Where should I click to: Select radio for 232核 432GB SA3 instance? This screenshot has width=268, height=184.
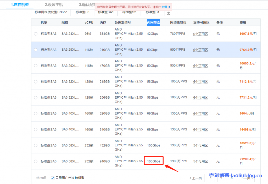click(x=36, y=145)
